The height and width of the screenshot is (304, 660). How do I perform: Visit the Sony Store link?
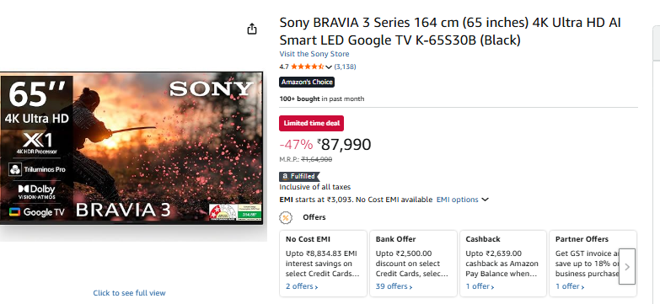click(314, 54)
